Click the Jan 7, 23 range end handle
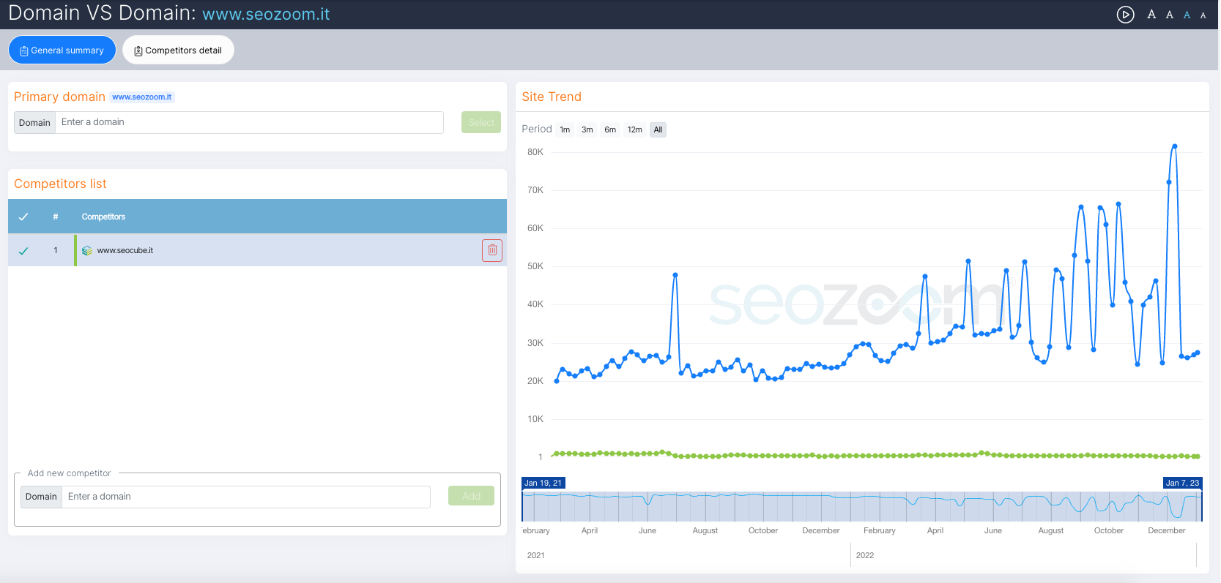 1183,483
